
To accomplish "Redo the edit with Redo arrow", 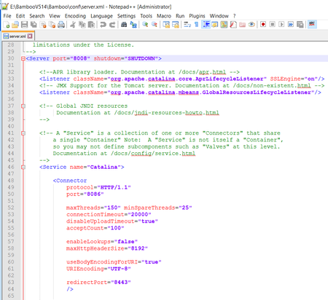I will (112, 25).
